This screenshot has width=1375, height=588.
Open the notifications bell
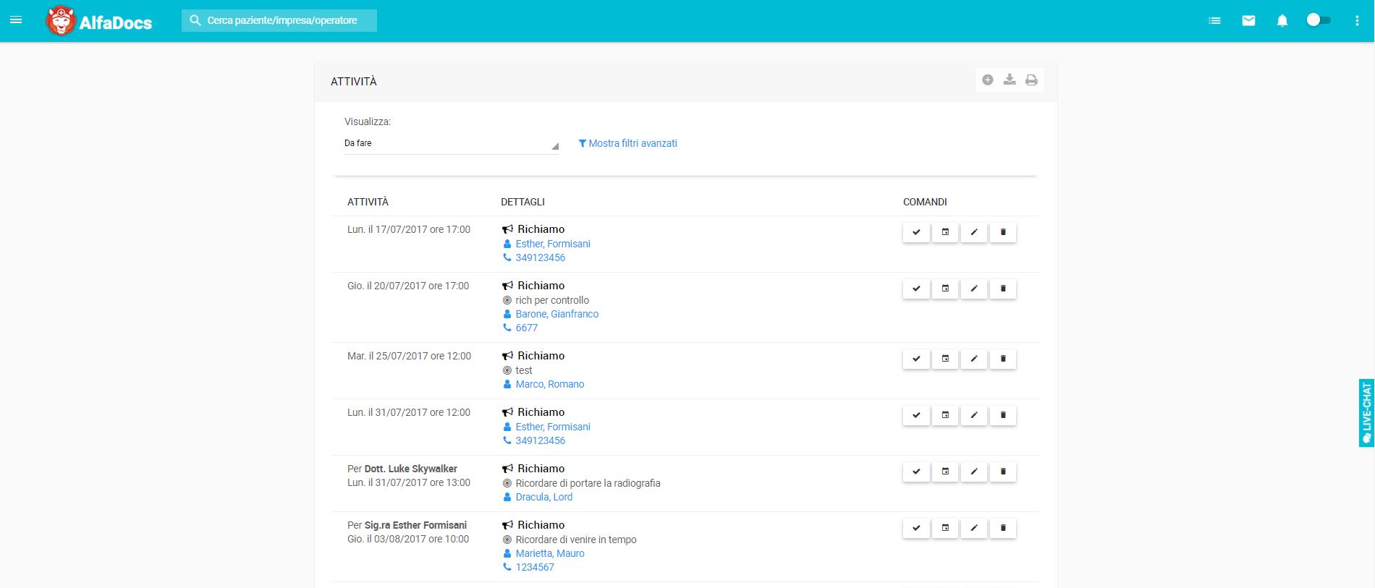(x=1282, y=21)
